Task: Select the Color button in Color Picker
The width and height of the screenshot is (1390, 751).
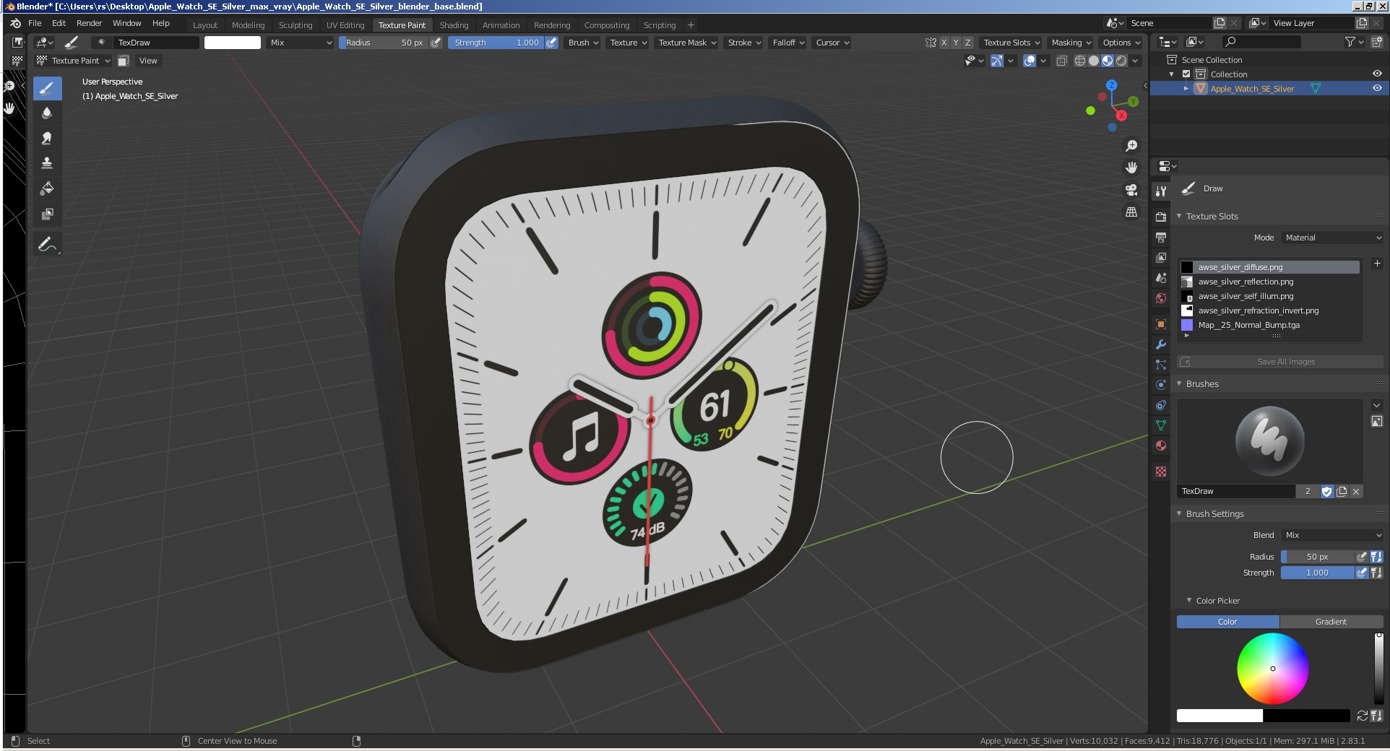Action: pyautogui.click(x=1227, y=622)
